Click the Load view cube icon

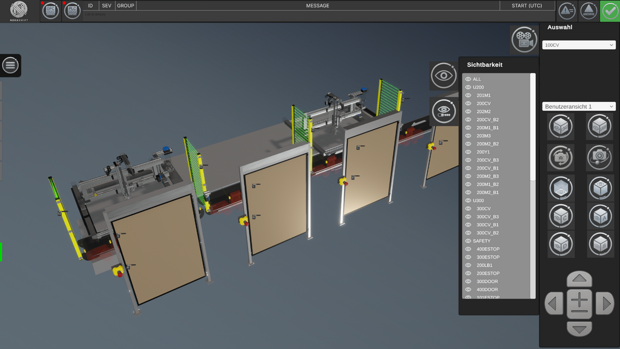pyautogui.click(x=561, y=126)
